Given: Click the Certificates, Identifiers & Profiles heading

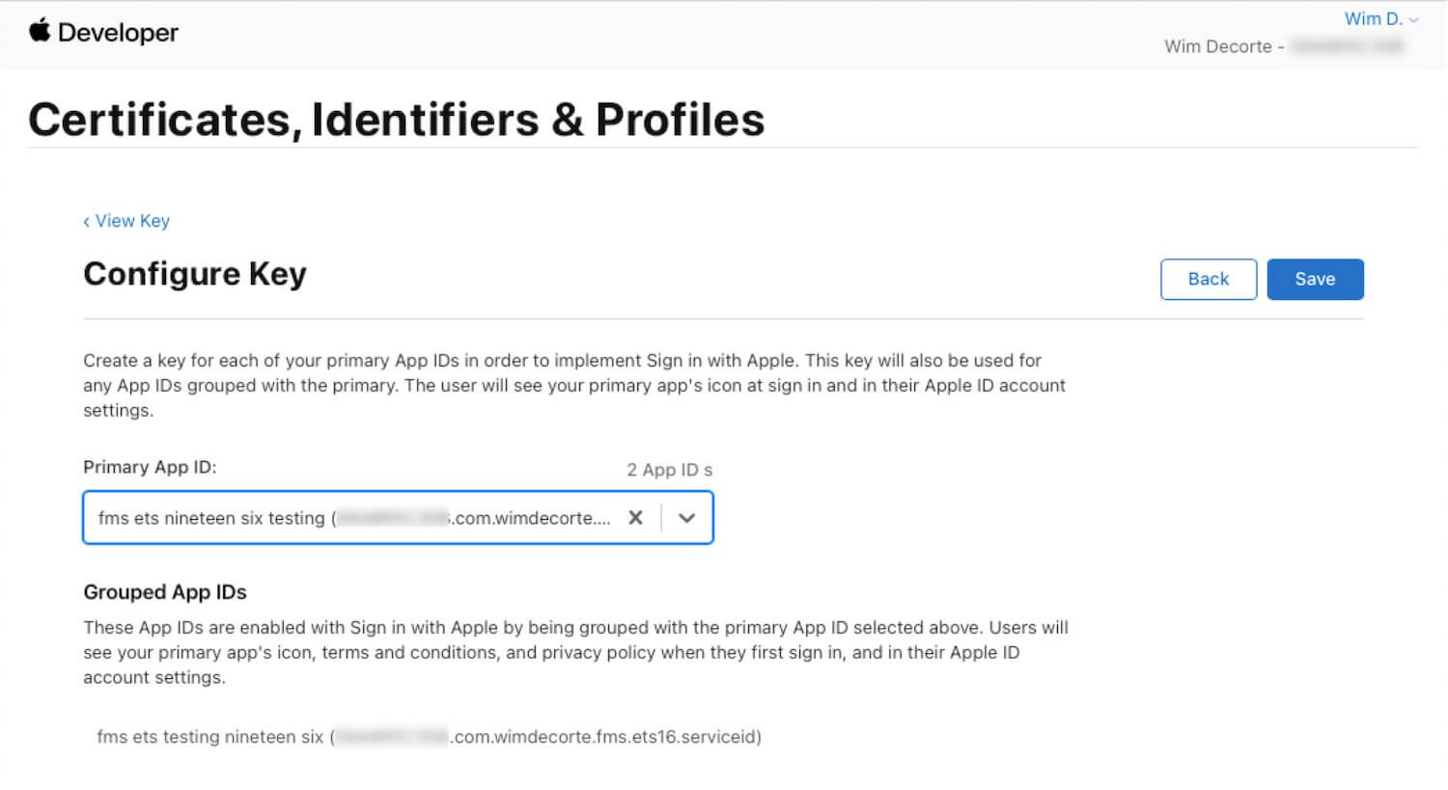Looking at the screenshot, I should point(396,120).
